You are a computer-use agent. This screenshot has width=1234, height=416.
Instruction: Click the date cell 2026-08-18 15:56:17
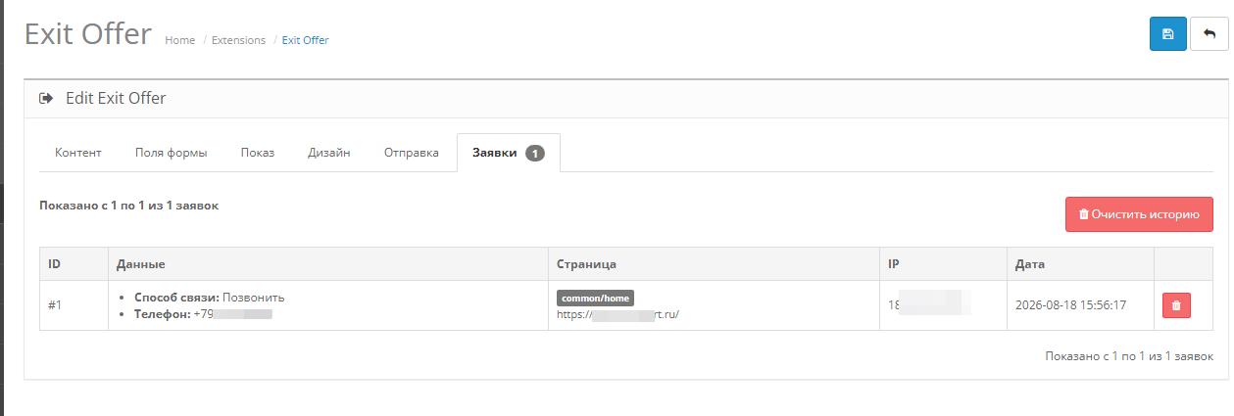(x=1070, y=305)
